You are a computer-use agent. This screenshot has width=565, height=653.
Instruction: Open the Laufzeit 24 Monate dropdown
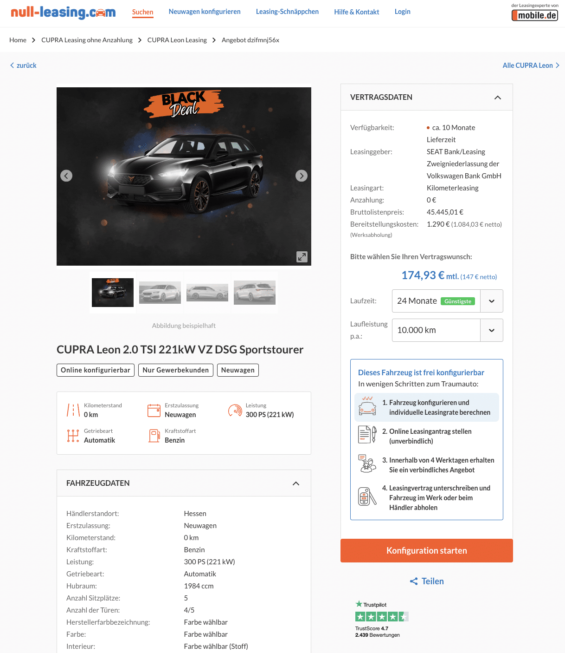448,301
